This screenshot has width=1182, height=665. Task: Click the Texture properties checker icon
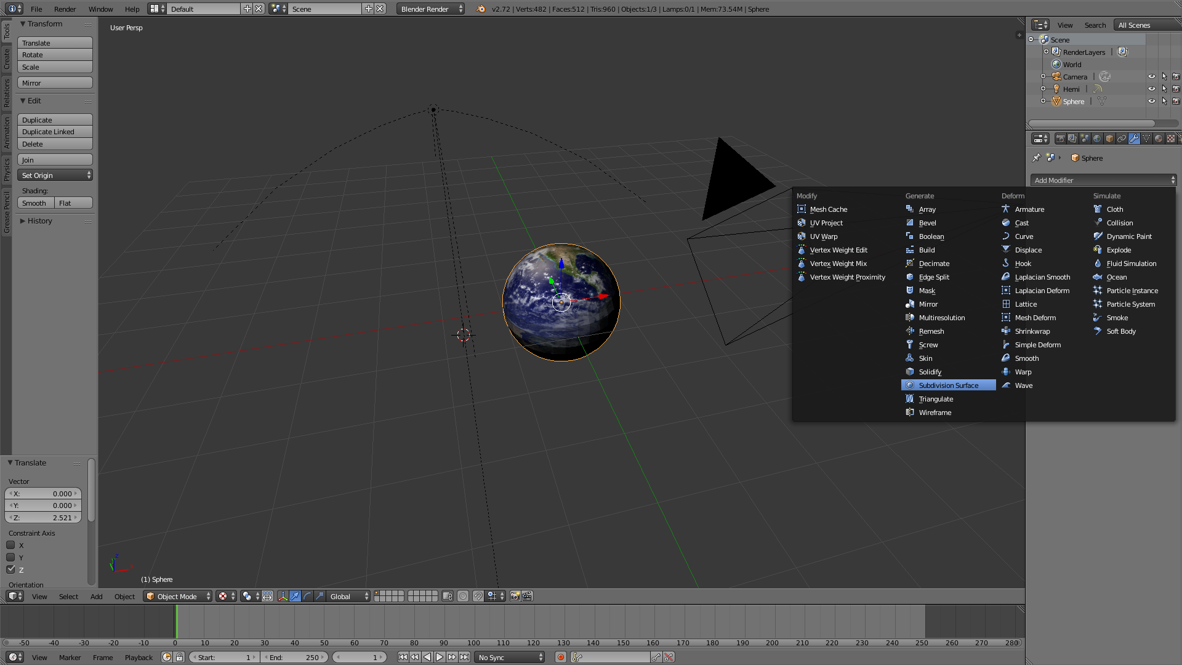tap(1171, 139)
